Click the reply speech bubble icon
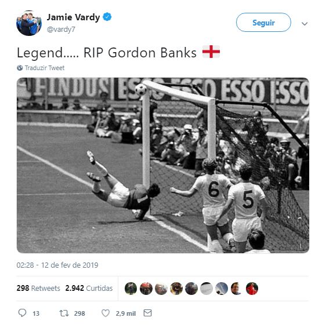The image size is (326, 332). point(22,313)
